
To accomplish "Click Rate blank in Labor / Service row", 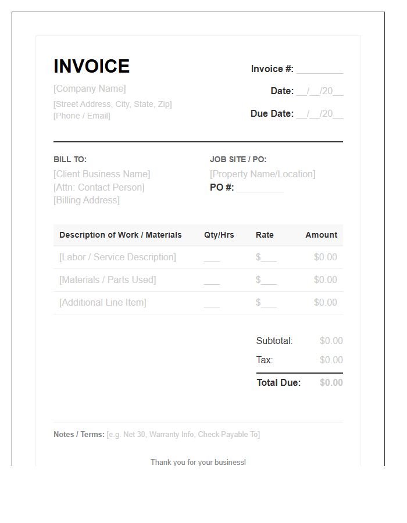I will (266, 257).
